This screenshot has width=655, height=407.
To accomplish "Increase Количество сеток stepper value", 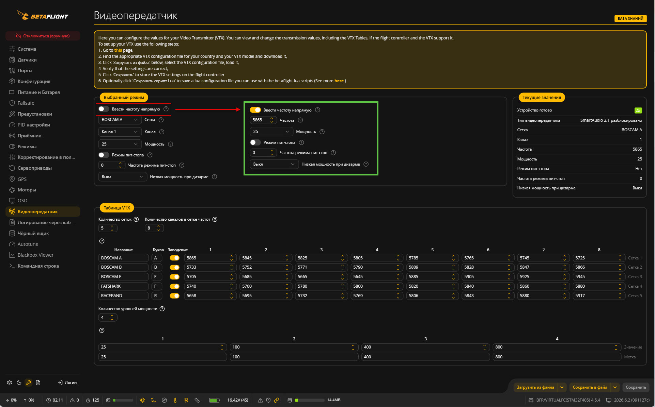I will point(112,226).
